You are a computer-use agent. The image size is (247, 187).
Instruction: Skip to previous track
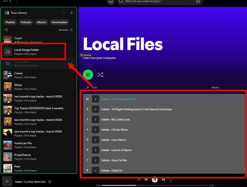146,180
